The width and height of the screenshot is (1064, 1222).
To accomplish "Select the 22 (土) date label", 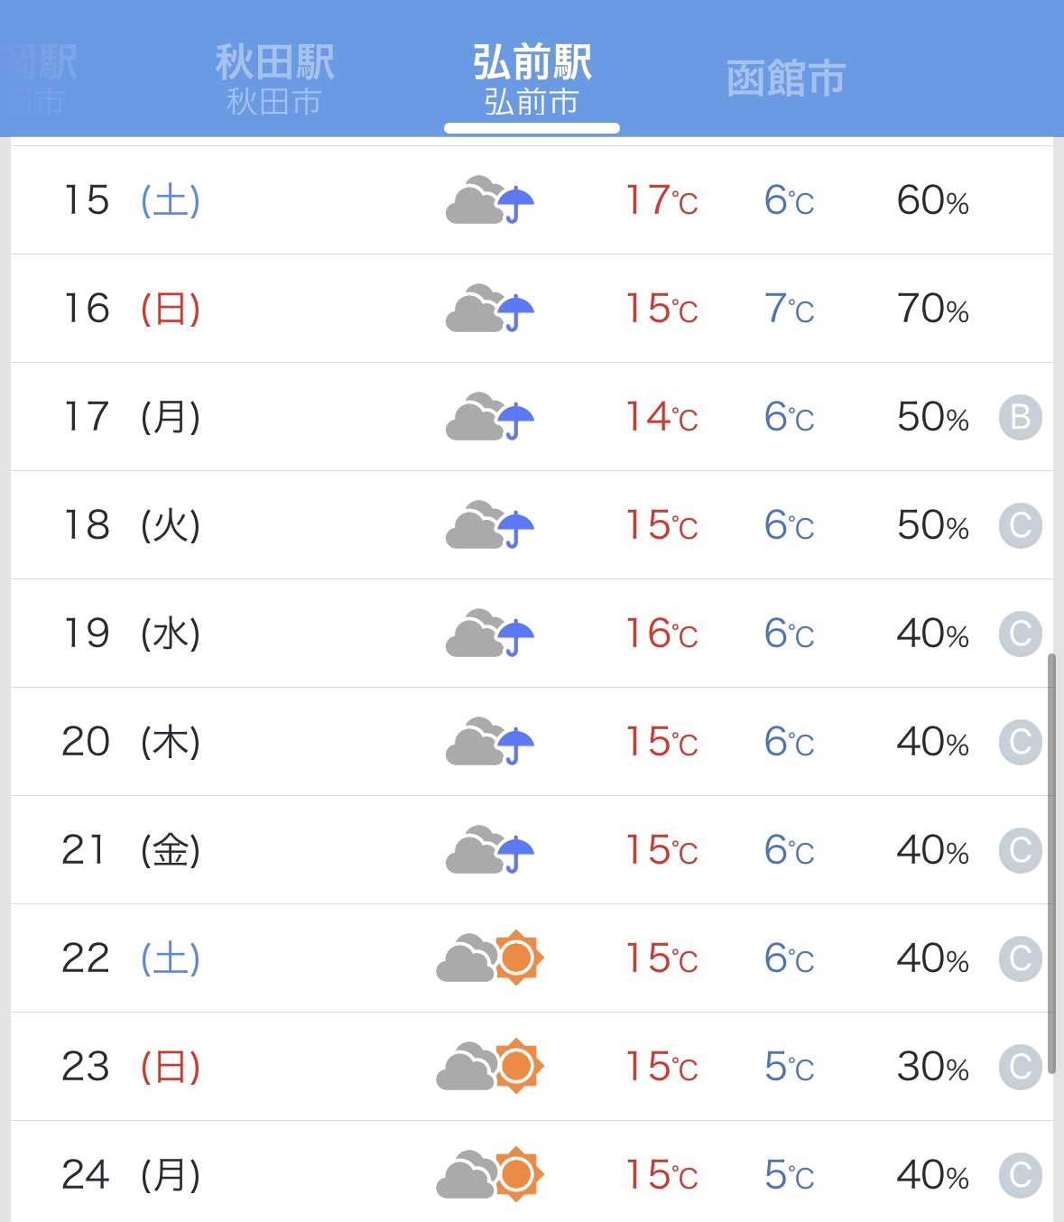I will (x=131, y=958).
